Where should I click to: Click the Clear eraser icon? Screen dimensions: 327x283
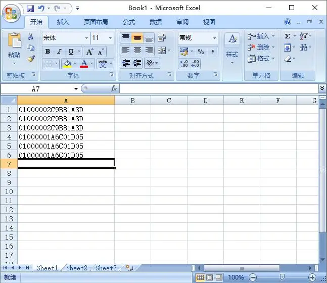click(x=288, y=59)
